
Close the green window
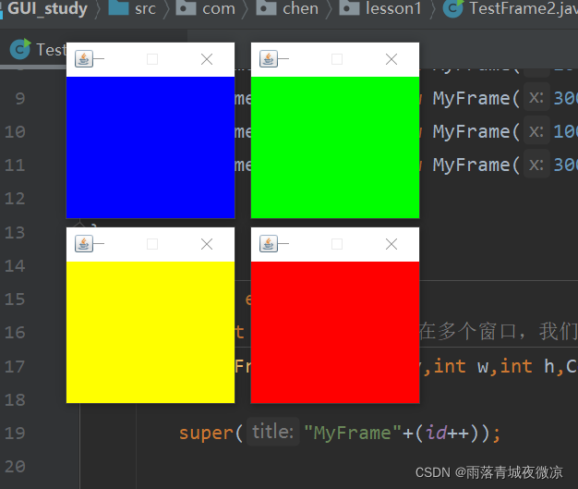coord(391,59)
